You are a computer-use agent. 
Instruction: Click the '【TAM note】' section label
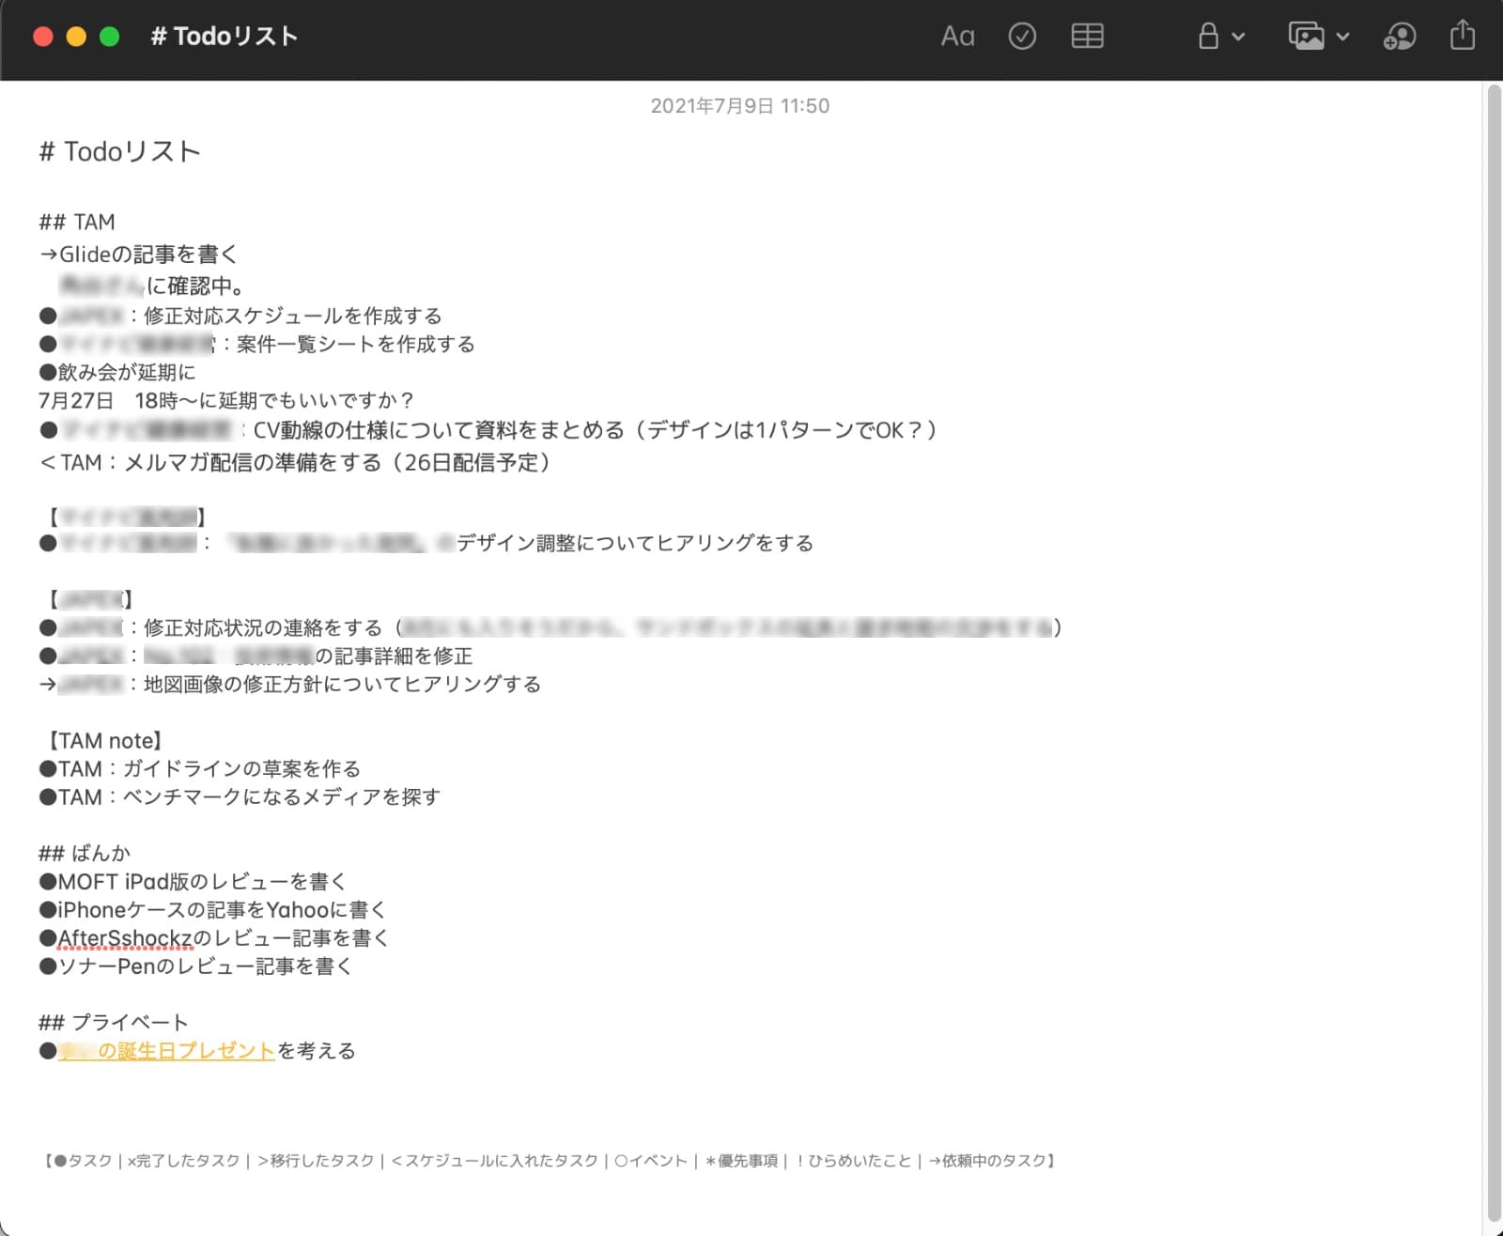coord(104,741)
